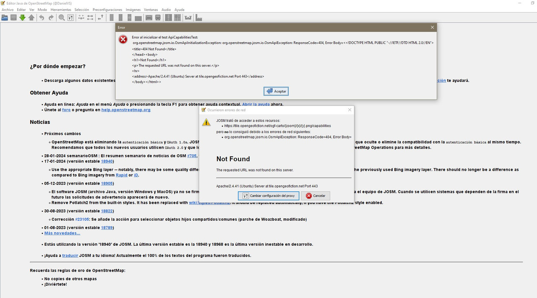Follow the Rapid link
The image size is (537, 298).
click(x=121, y=175)
